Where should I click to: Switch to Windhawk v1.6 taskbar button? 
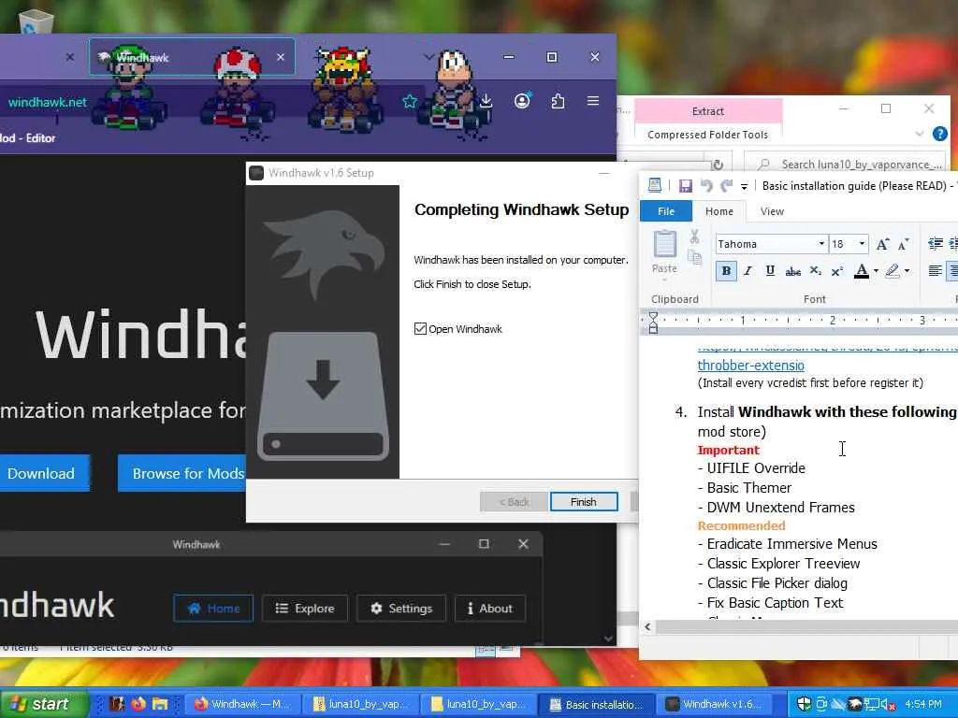point(716,704)
